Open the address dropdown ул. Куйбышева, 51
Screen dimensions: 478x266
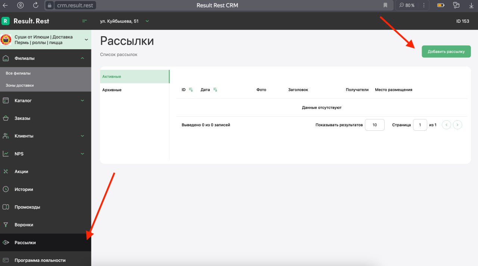click(124, 21)
